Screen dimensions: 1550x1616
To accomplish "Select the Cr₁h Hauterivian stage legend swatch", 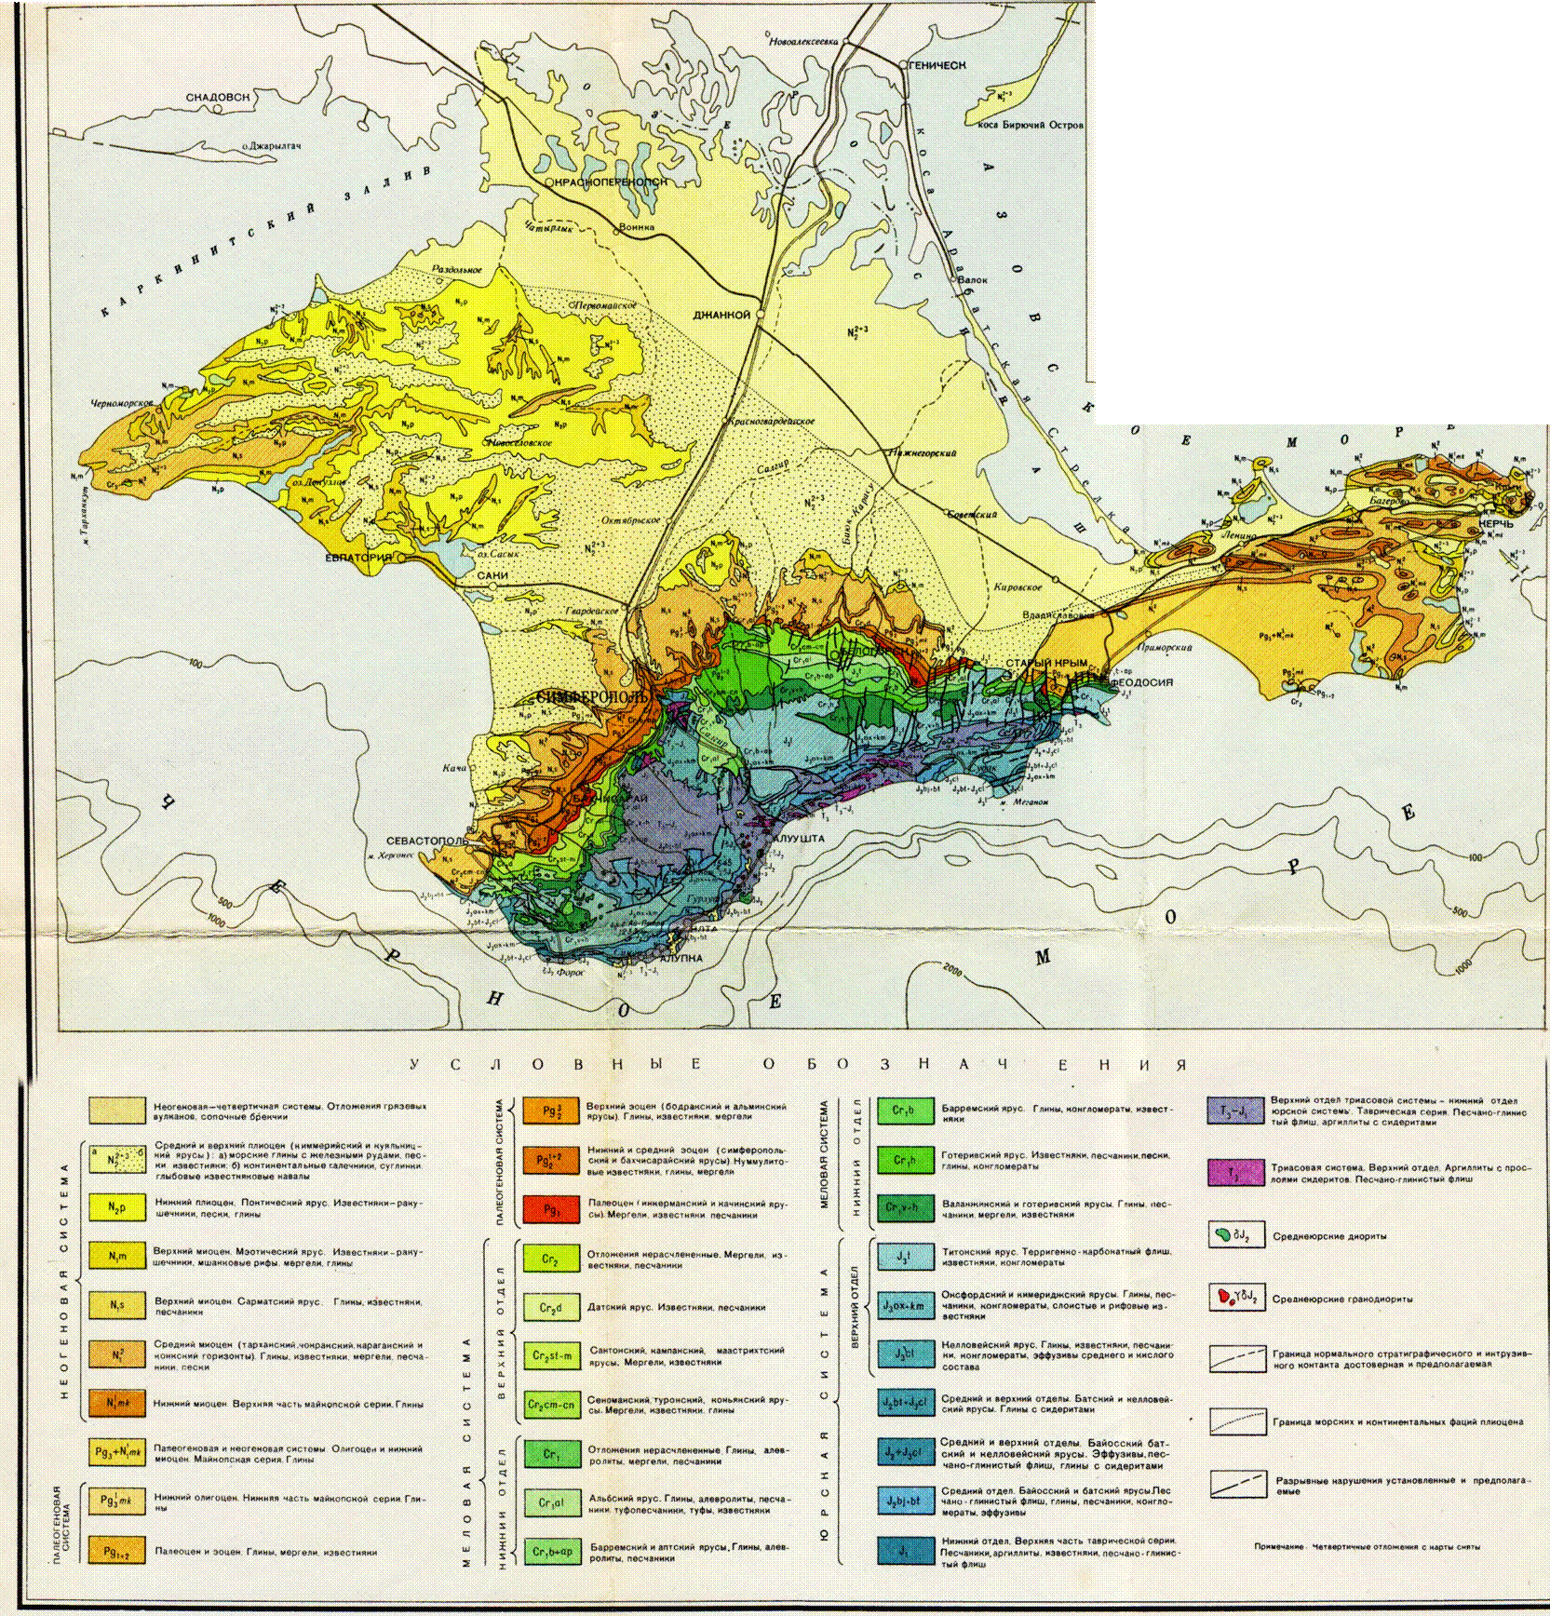I will point(905,1159).
